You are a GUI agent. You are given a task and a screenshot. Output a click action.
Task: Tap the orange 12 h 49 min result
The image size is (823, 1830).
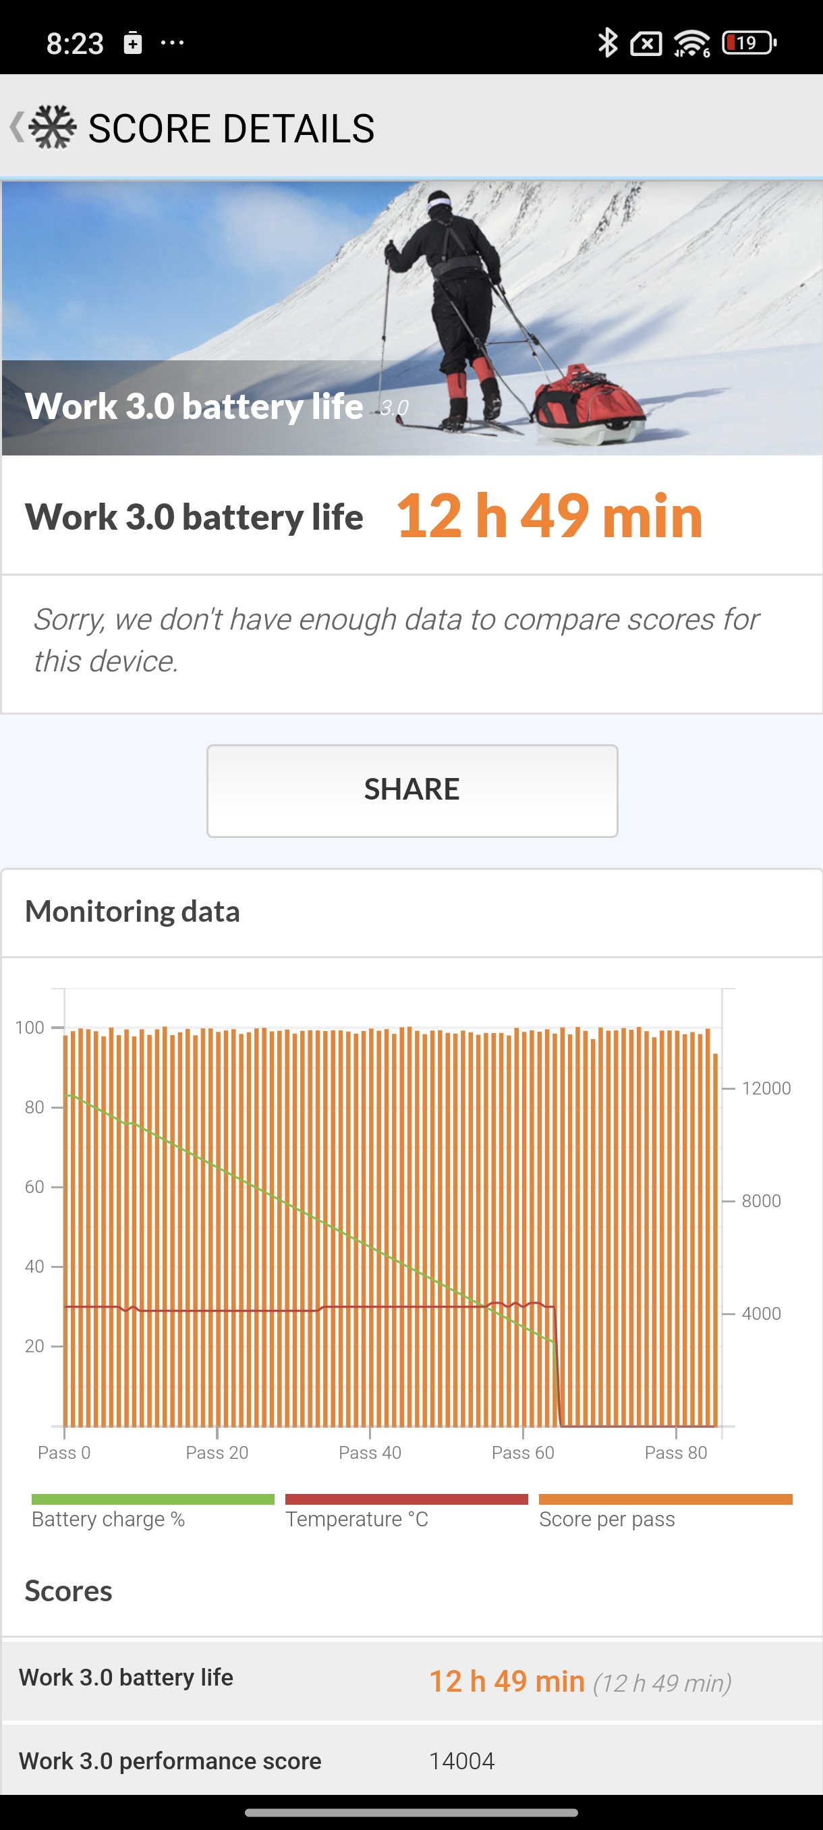(549, 516)
